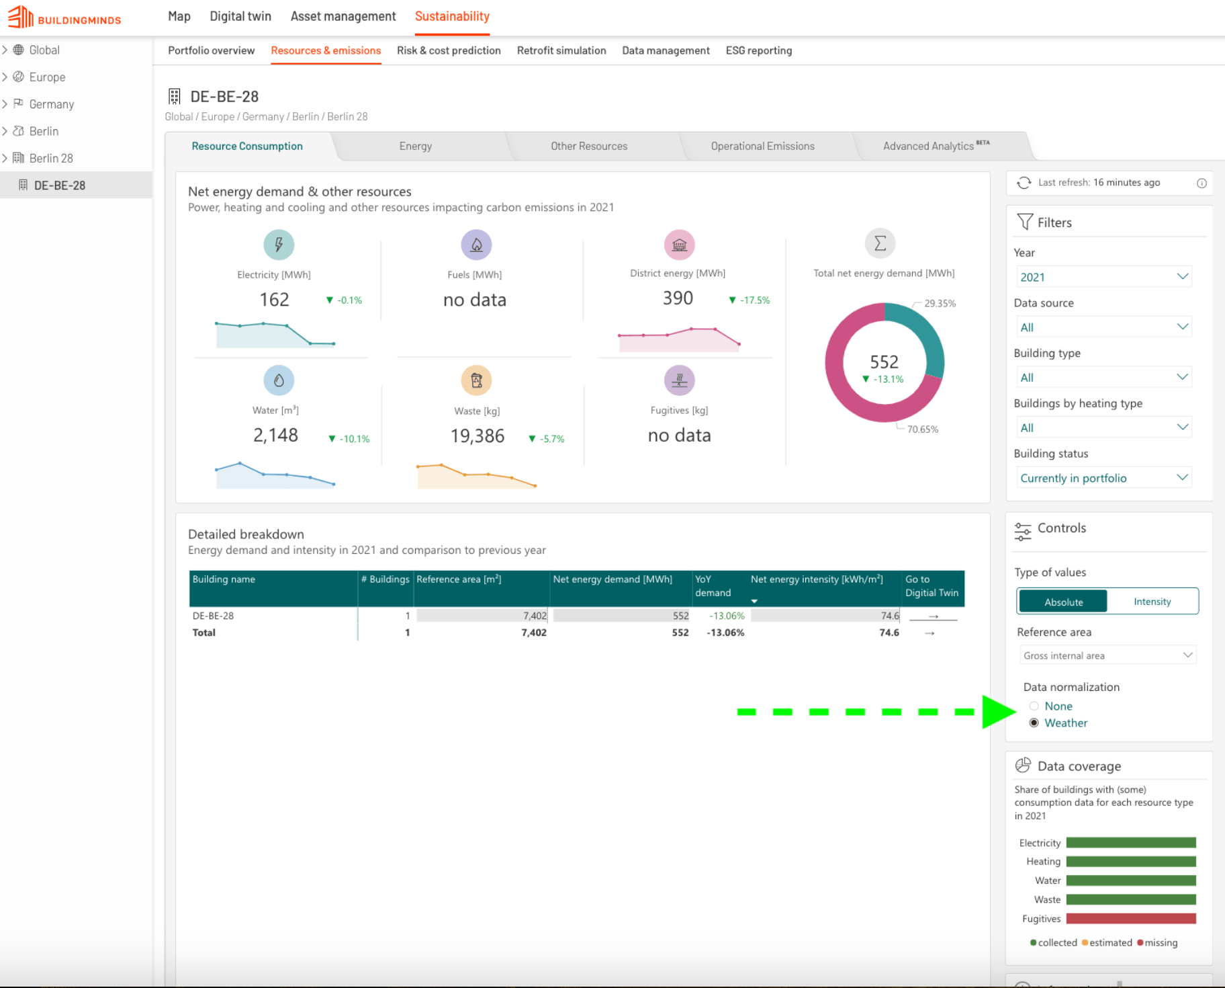
Task: Switch to the Operational Emissions tab
Action: tap(762, 146)
